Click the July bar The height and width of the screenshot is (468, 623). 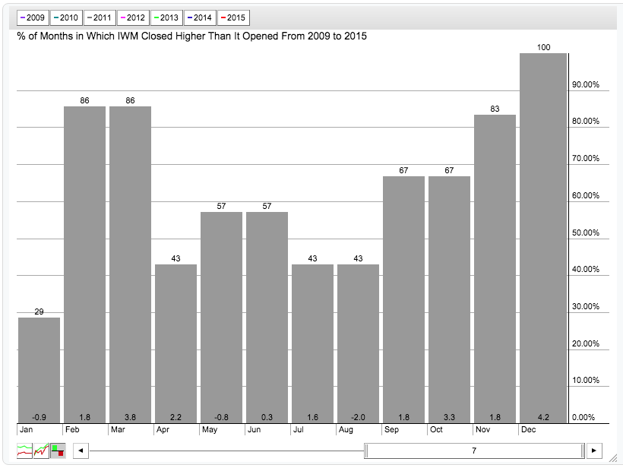pyautogui.click(x=313, y=343)
